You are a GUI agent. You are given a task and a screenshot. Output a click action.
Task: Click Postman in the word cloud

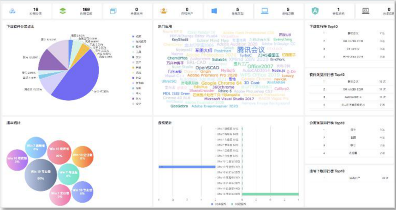[223, 51]
